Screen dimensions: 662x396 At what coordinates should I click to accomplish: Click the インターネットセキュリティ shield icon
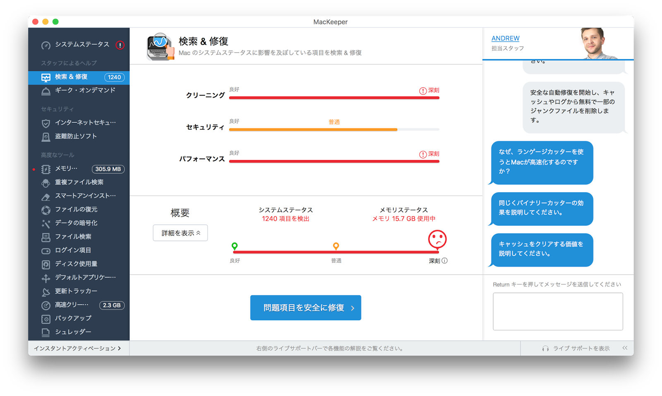[x=46, y=123]
